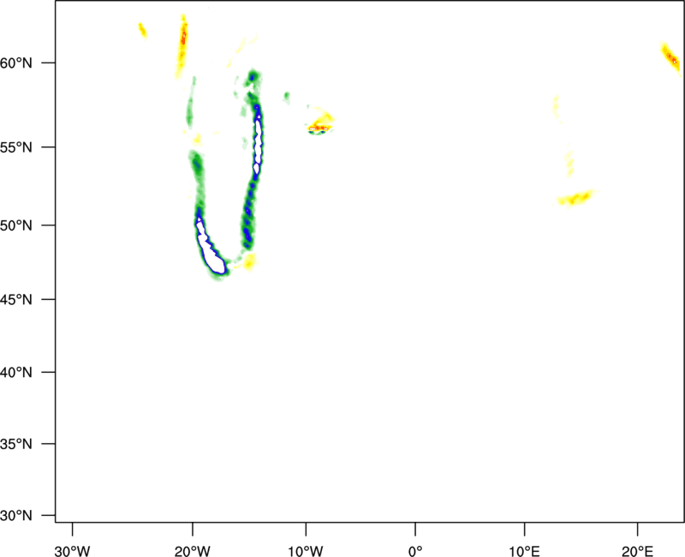Click the 20°E longitude label

pos(637,551)
